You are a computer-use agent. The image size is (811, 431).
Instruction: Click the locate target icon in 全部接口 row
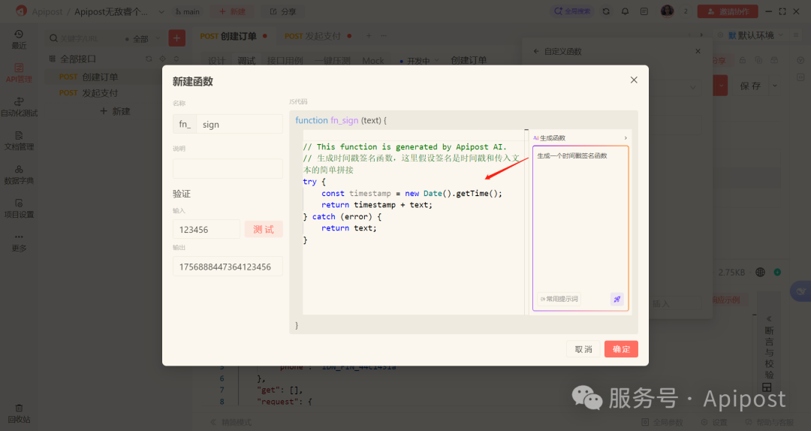[x=162, y=59]
